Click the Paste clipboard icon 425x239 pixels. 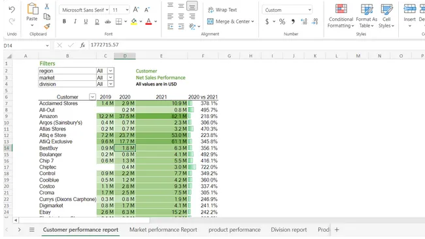pos(32,9)
